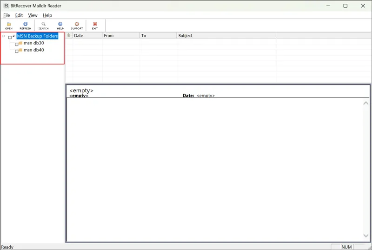The image size is (372, 250).
Task: Select the msn db40 folder label
Action: (x=34, y=50)
